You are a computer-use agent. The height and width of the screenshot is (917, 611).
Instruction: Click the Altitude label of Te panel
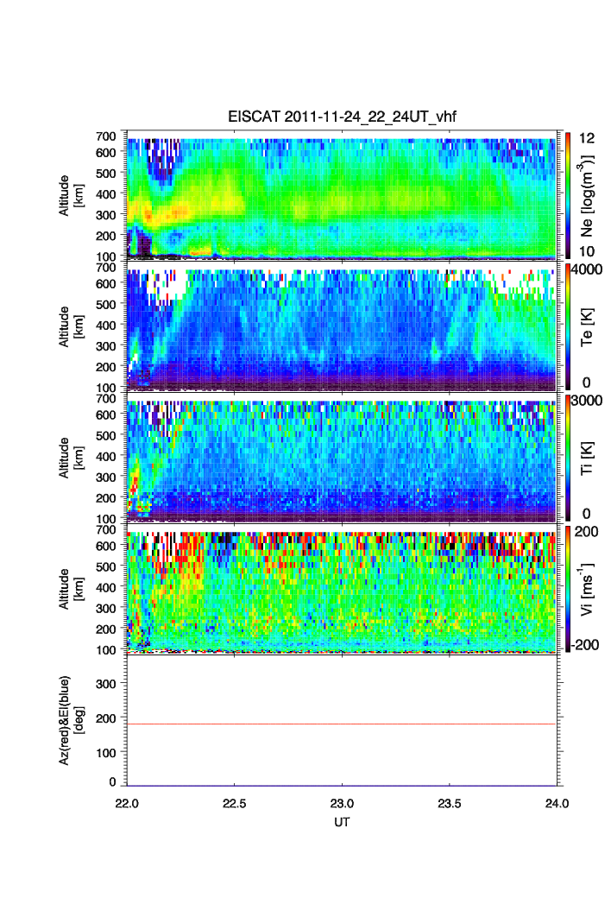[71, 327]
